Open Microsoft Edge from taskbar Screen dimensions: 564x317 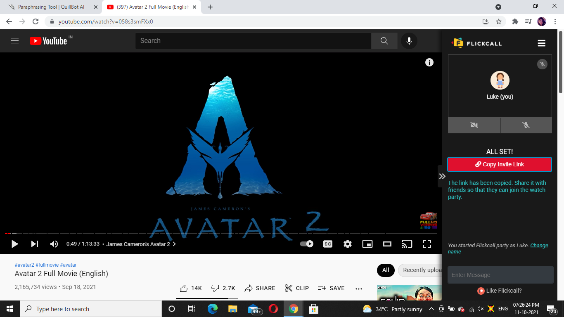pos(213,309)
